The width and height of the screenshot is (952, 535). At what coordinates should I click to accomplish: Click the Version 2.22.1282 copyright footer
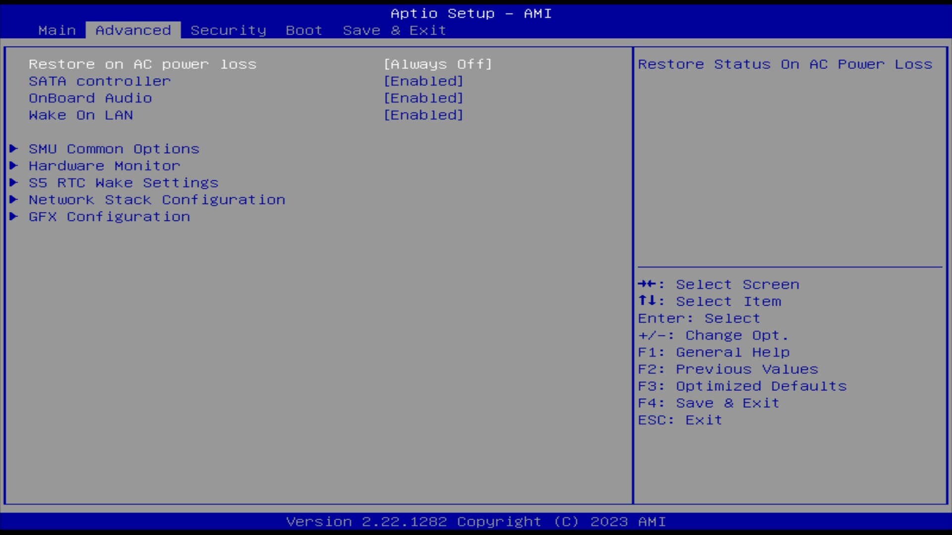click(476, 522)
